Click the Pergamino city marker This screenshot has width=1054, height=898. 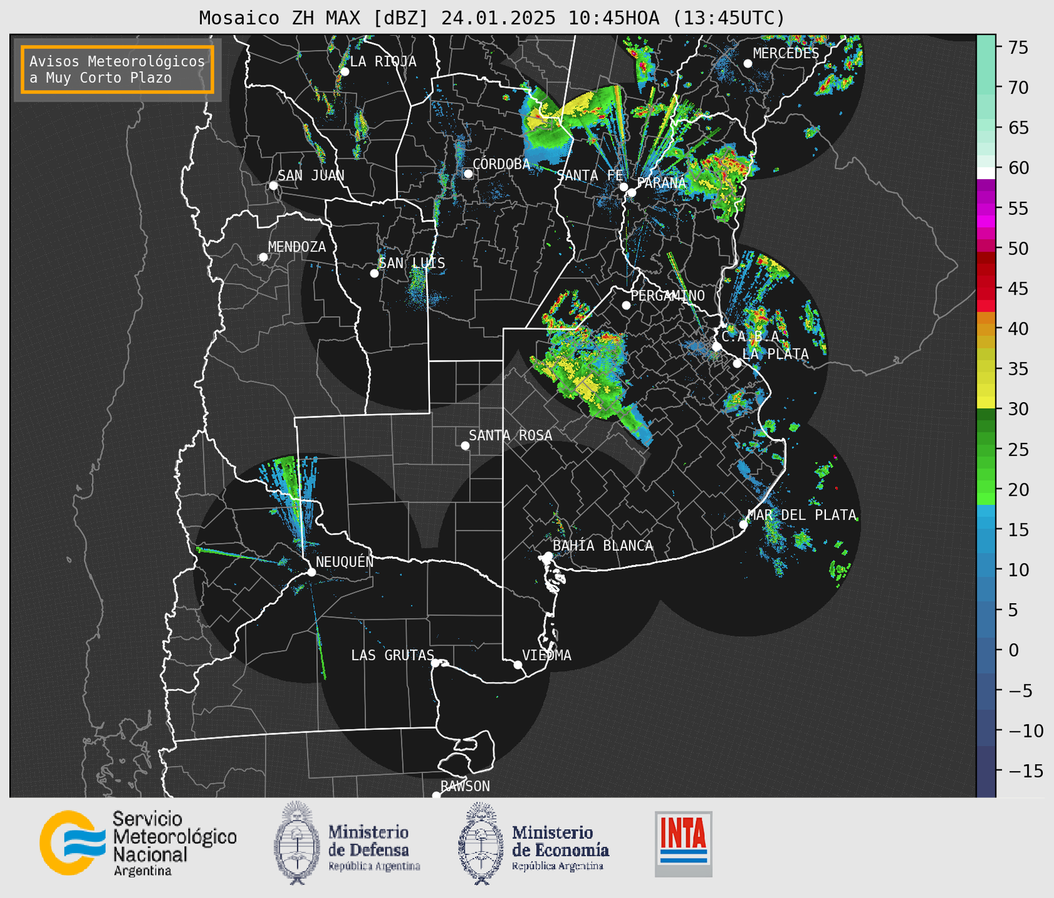[626, 305]
